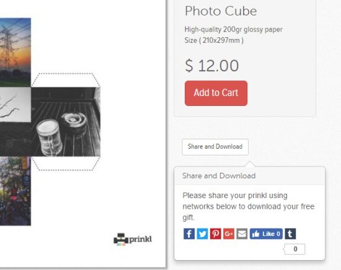Click the prinkl logo on the preview
This screenshot has width=341, height=270.
pyautogui.click(x=133, y=239)
